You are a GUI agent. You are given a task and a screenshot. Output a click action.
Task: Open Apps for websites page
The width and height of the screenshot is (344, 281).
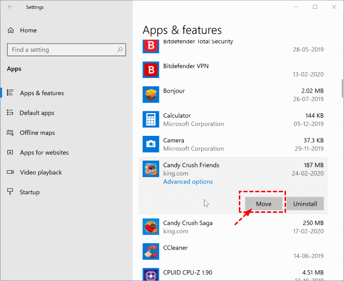coord(44,153)
